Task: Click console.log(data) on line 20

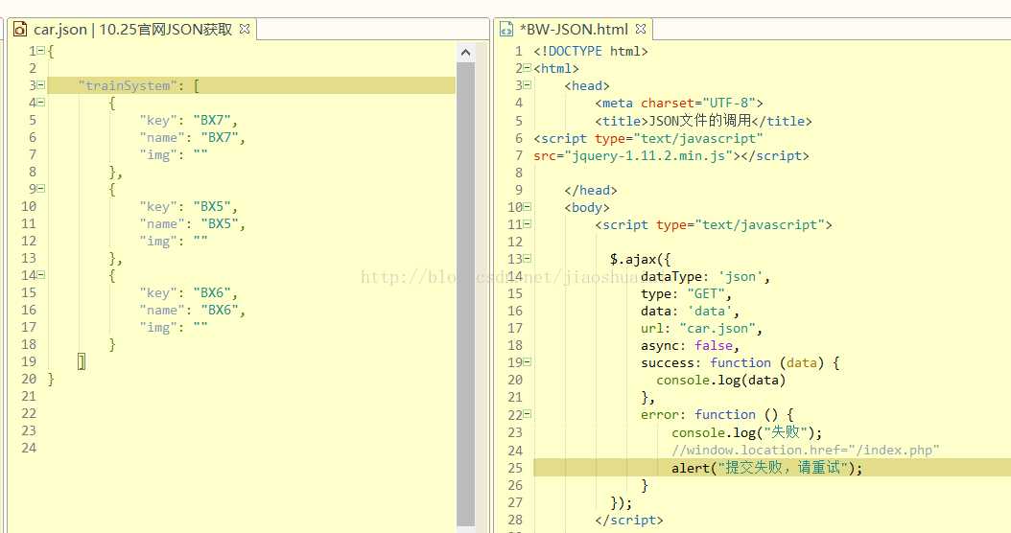Action: [721, 380]
